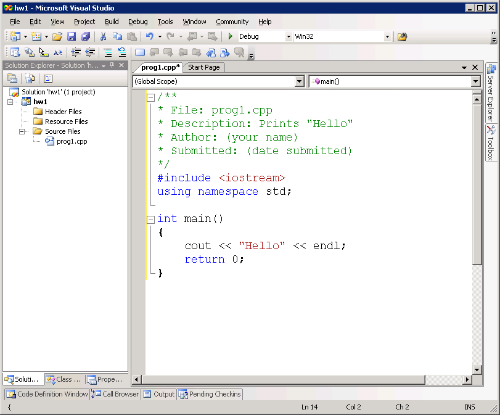Open the (Global Scope) dropdown
This screenshot has width=500, height=415.
299,81
